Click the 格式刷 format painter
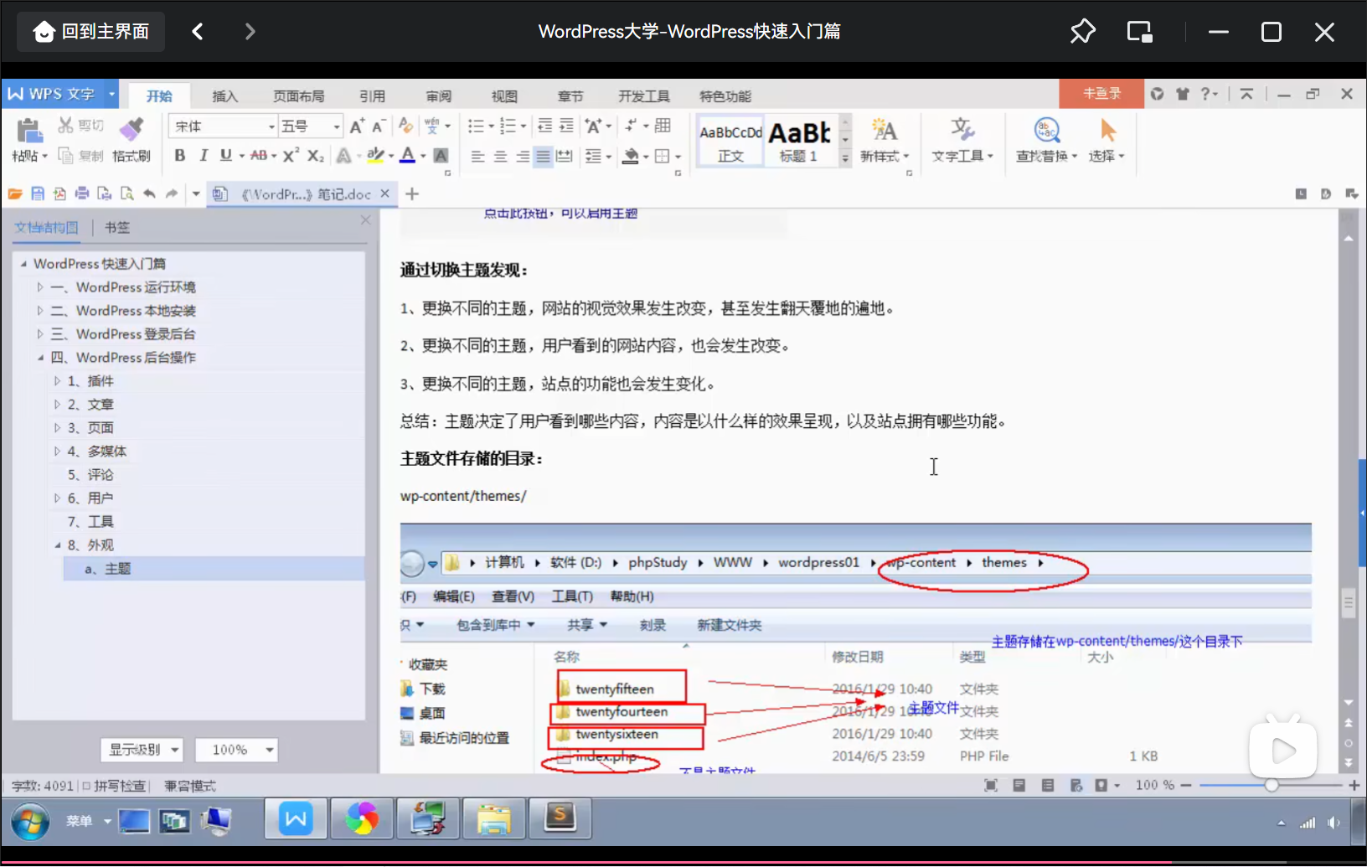Viewport: 1367px width, 867px height. click(x=132, y=138)
